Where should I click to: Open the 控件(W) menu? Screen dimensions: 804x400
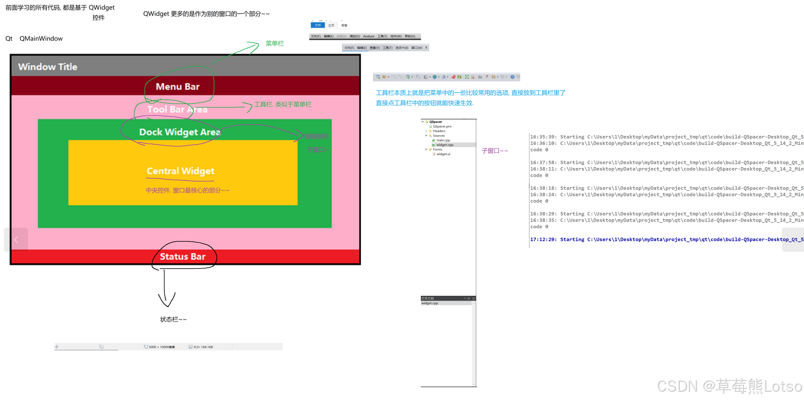396,36
